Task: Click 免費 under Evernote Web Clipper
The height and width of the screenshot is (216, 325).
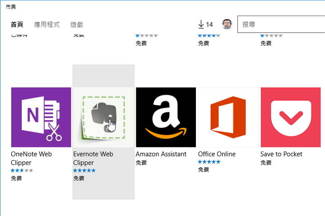Action: click(79, 178)
